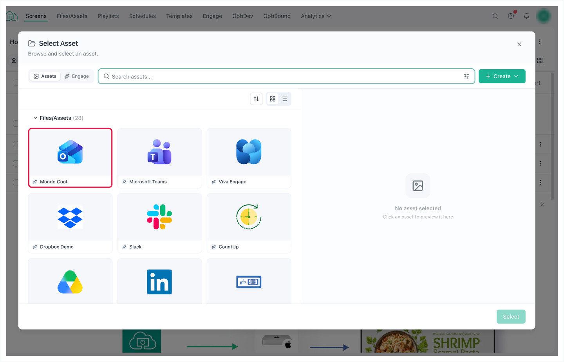Pick the Slack asset card
The height and width of the screenshot is (362, 564).
[x=159, y=223]
